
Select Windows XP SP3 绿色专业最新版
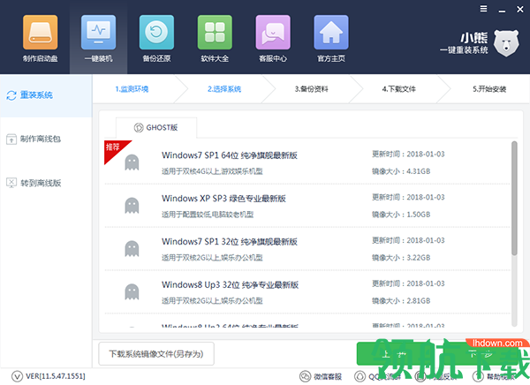223,199
